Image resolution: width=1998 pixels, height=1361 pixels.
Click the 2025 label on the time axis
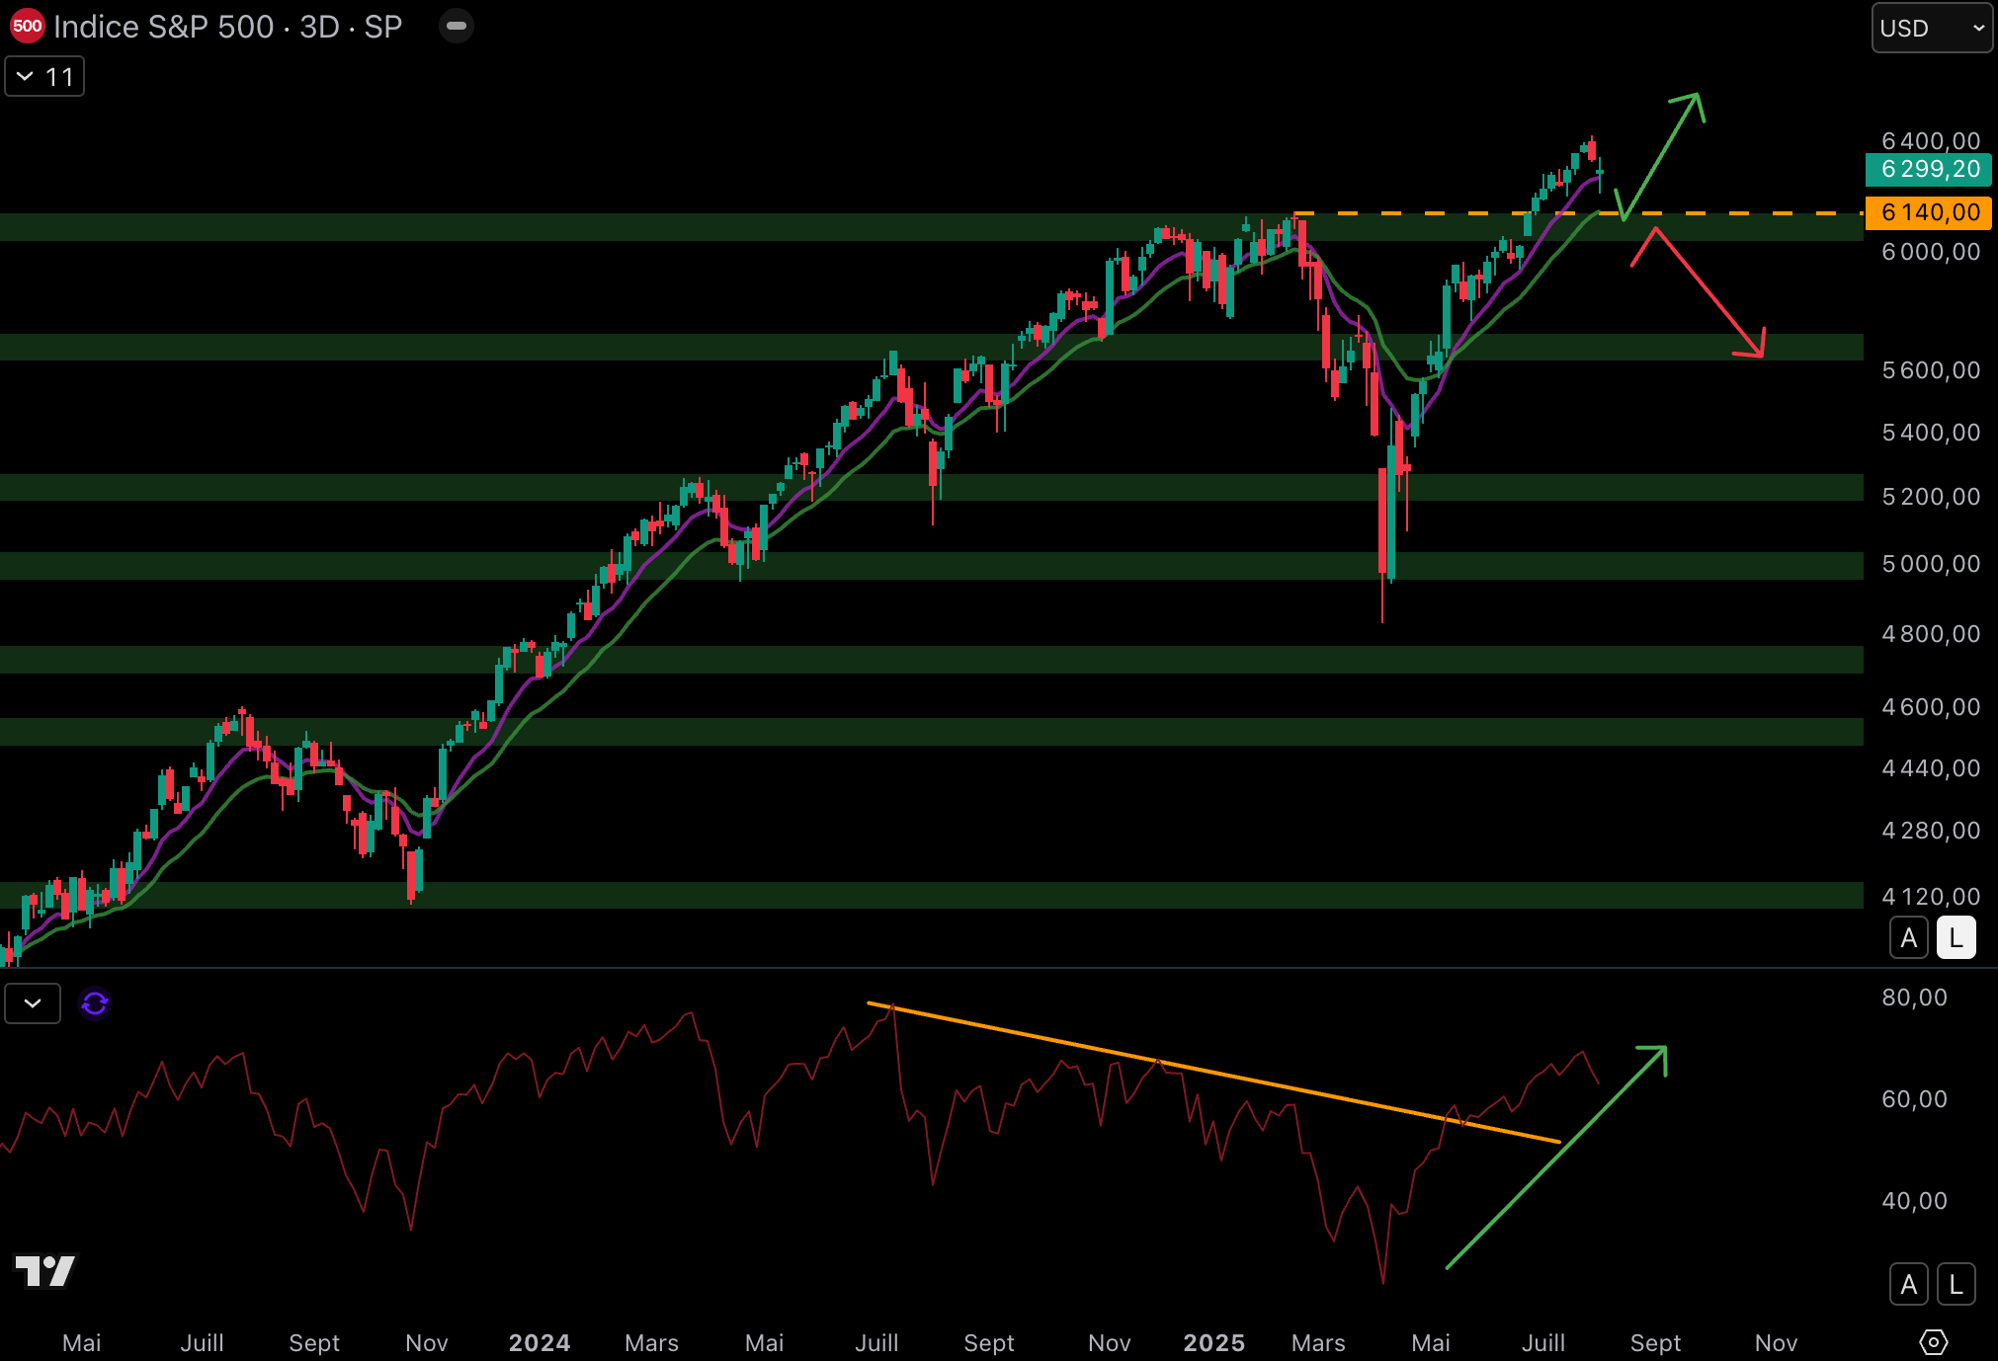click(1213, 1343)
